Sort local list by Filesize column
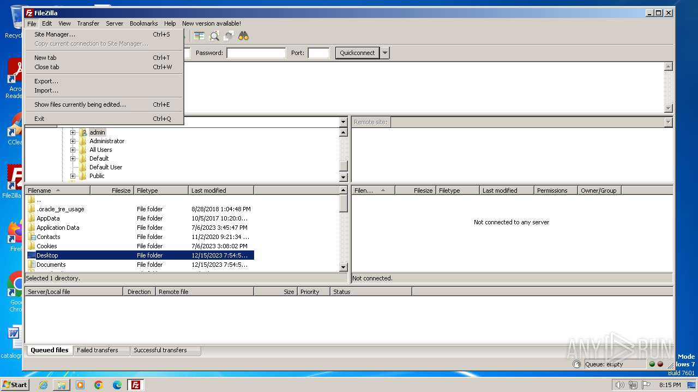Image resolution: width=698 pixels, height=392 pixels. pos(112,191)
